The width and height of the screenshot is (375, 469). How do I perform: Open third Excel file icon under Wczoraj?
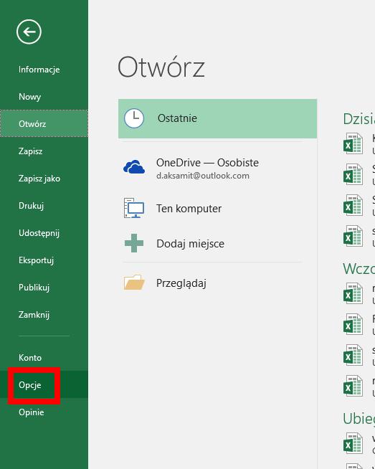(x=353, y=355)
